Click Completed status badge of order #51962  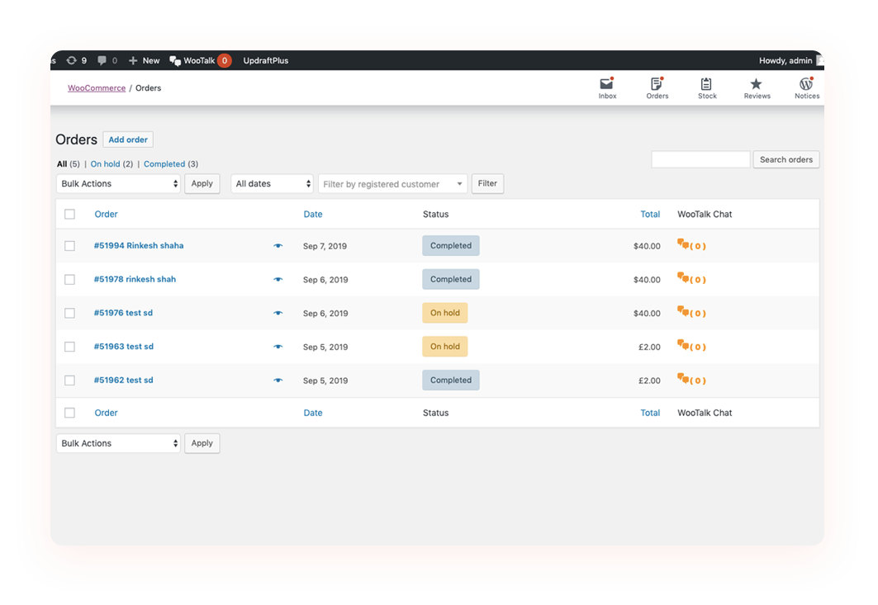click(451, 380)
